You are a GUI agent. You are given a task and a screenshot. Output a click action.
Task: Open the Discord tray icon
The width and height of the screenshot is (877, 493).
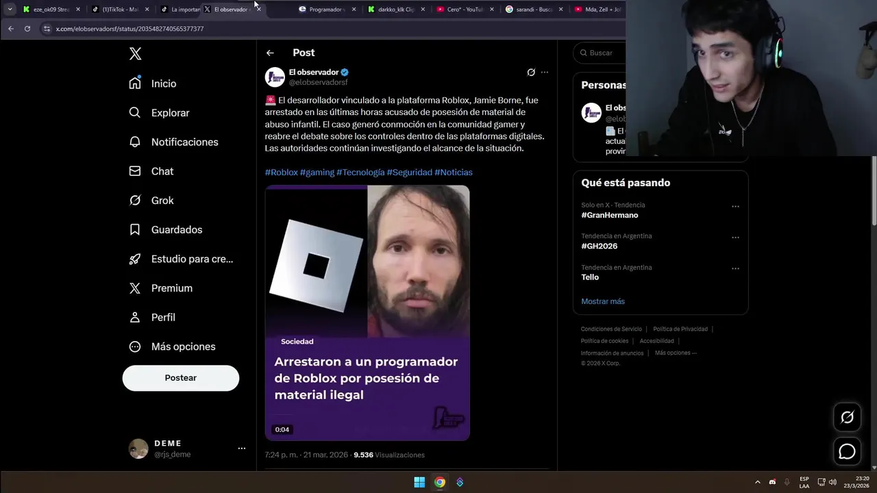(x=772, y=482)
